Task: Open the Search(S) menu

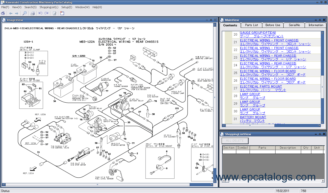Action: (x=30, y=7)
